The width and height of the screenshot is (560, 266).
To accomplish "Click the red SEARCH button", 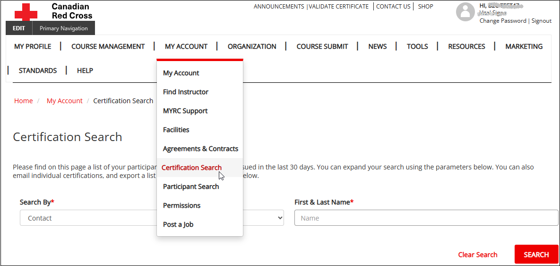I will [x=536, y=255].
